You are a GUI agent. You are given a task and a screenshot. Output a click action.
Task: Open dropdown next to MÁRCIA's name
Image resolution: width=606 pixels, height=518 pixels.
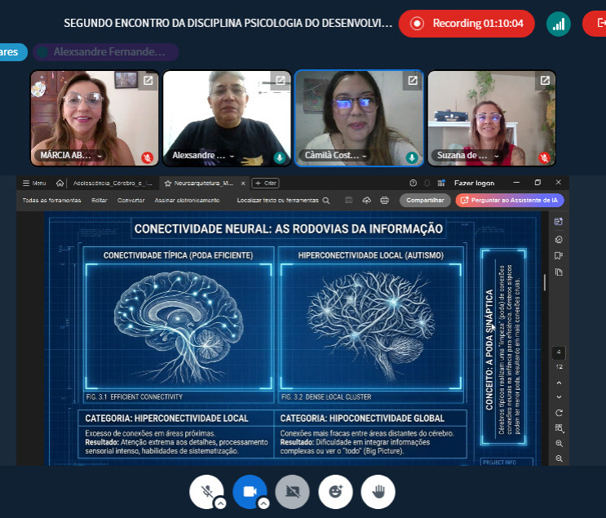[100, 156]
